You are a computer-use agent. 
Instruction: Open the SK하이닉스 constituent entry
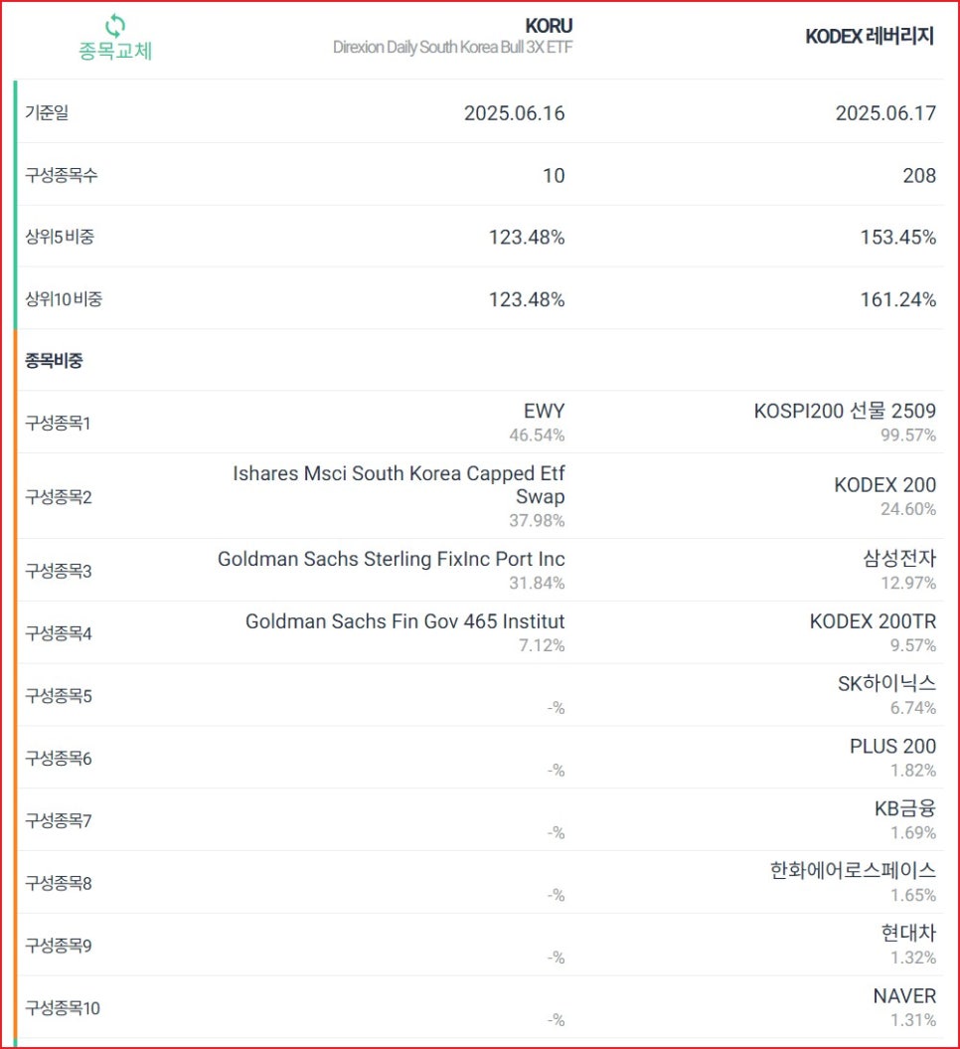[887, 684]
